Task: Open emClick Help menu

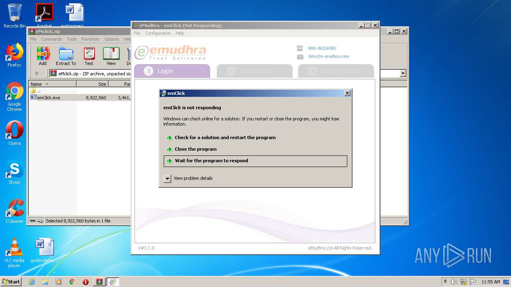Action: click(180, 33)
